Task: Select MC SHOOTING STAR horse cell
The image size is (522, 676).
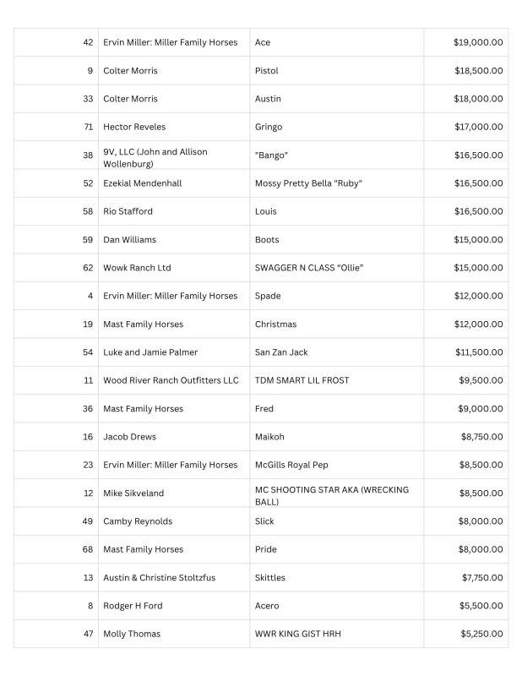Action: click(x=336, y=493)
